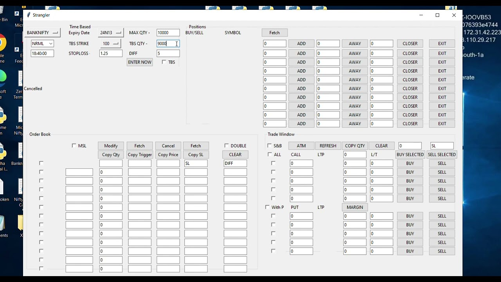Click the SELL SELECTED button
This screenshot has height=282, width=501.
[x=442, y=155]
